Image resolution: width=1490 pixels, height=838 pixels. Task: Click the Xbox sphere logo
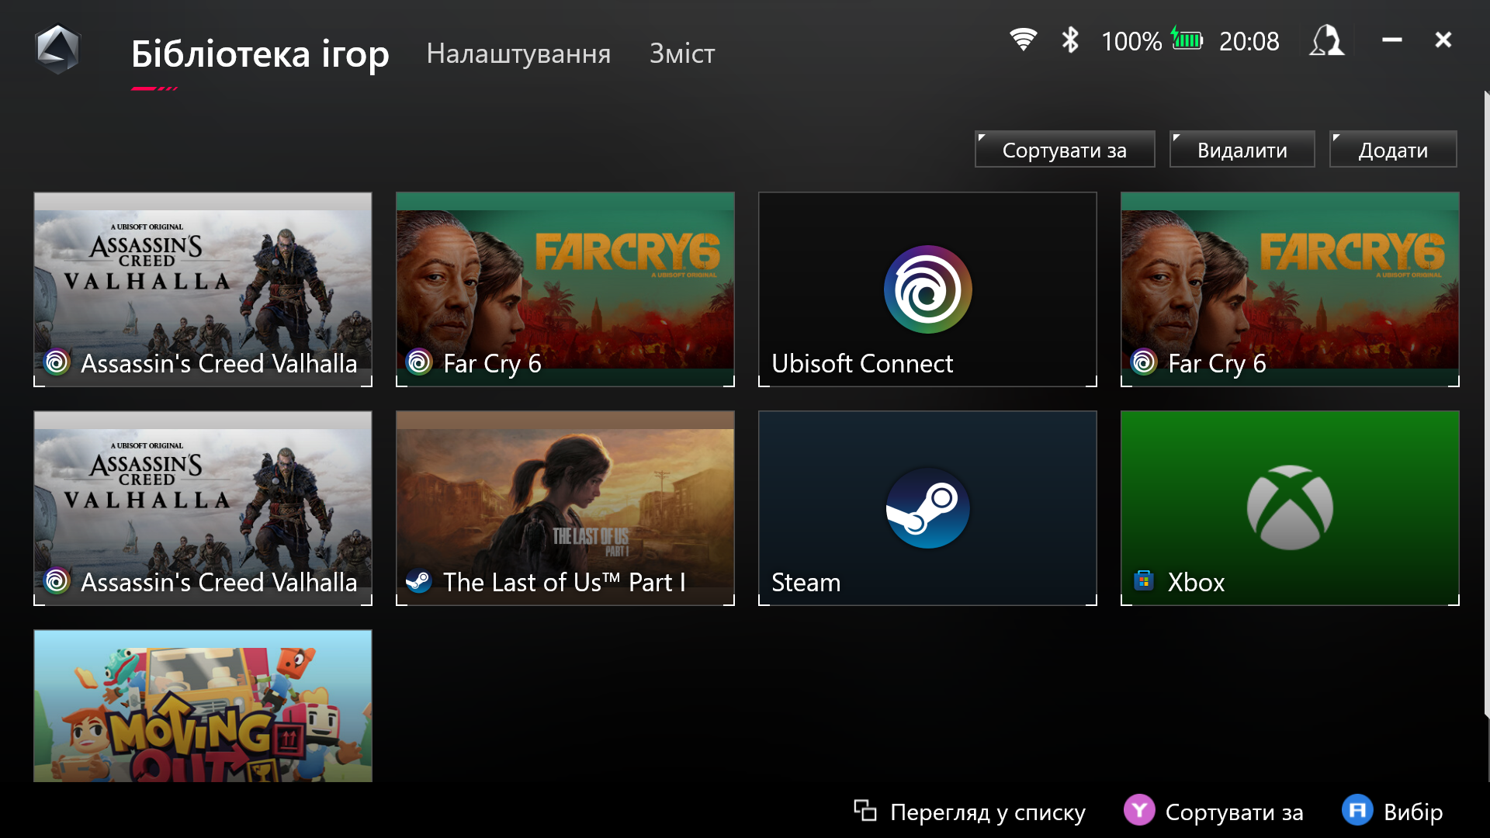click(x=1290, y=507)
